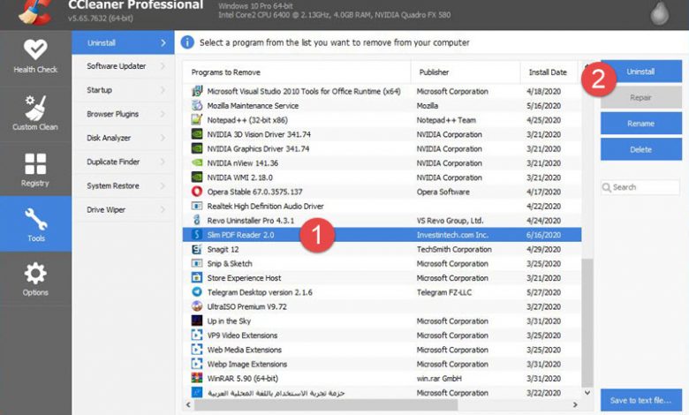
Task: Click the Investintech.com Inc. publisher cell
Action: click(x=452, y=235)
